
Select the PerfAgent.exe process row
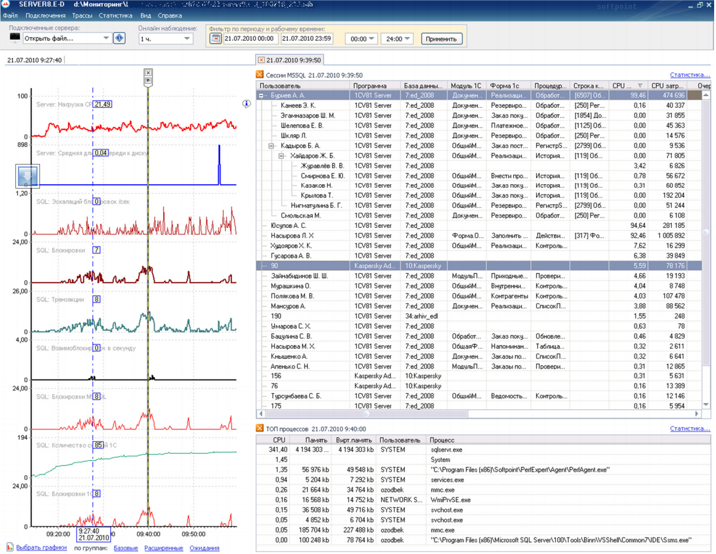coord(483,470)
